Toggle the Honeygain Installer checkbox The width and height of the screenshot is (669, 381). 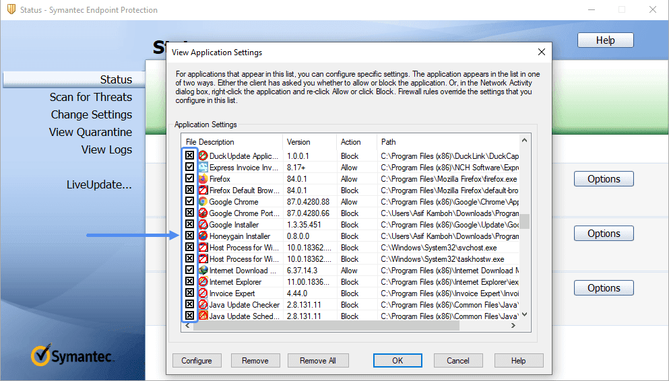[189, 236]
